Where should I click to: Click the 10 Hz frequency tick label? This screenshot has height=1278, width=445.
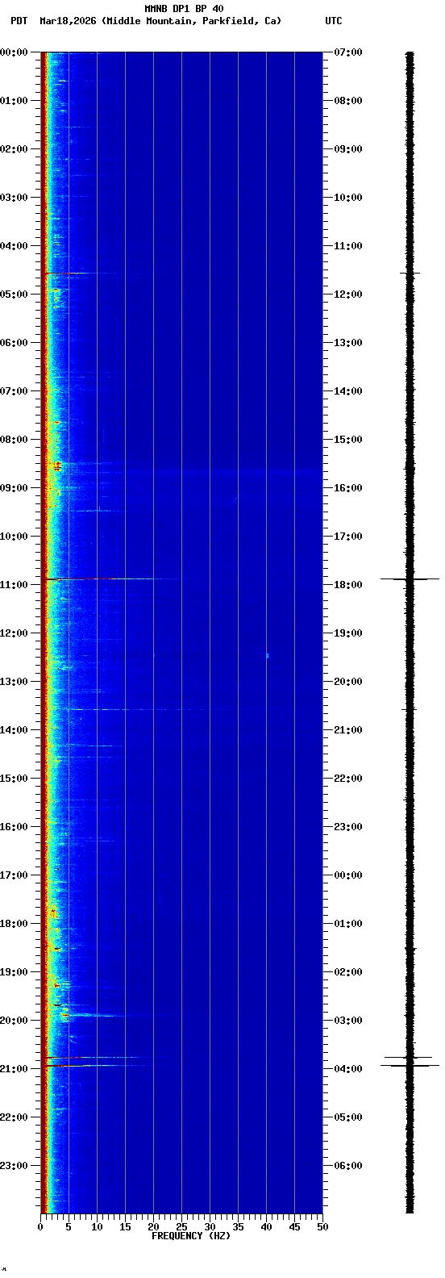(97, 1227)
